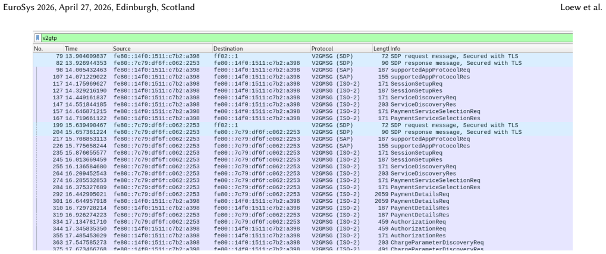Select packet 292 PaymentDetailsReq row
Screen dimensions: 606x254
pyautogui.click(x=303, y=194)
